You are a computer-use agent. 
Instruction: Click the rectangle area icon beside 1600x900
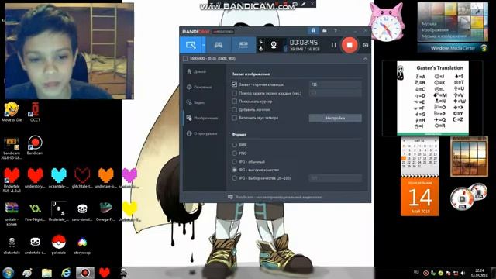point(185,59)
